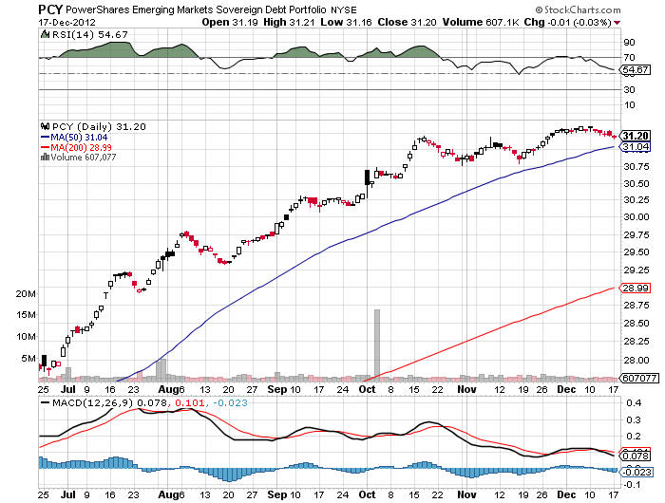Click the Chg -0.01 (-0.03%) value
The height and width of the screenshot is (503, 665).
(568, 23)
